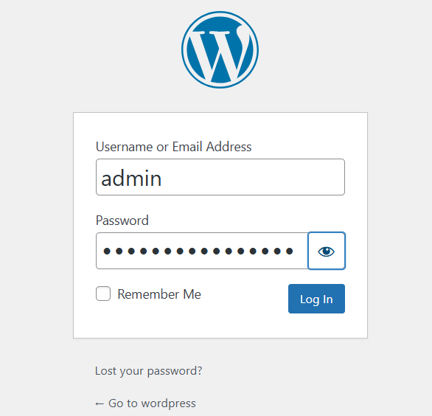Click the word password in the lost password link
Viewport: 432px width, 416px height.
175,371
